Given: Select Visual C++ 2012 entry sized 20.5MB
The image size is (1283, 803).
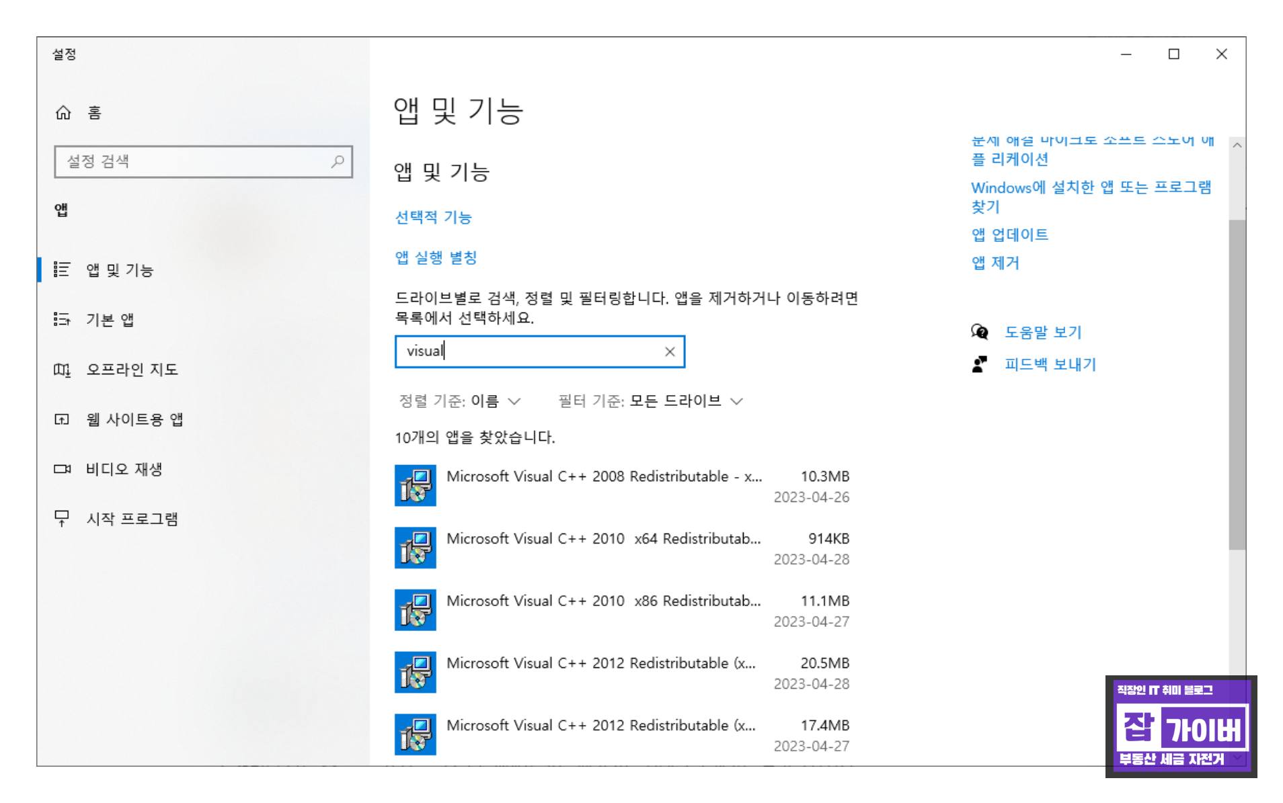Looking at the screenshot, I should [622, 673].
